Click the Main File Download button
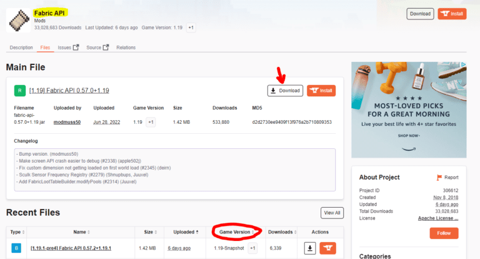Screen dimensions: 480x259 (x=285, y=91)
